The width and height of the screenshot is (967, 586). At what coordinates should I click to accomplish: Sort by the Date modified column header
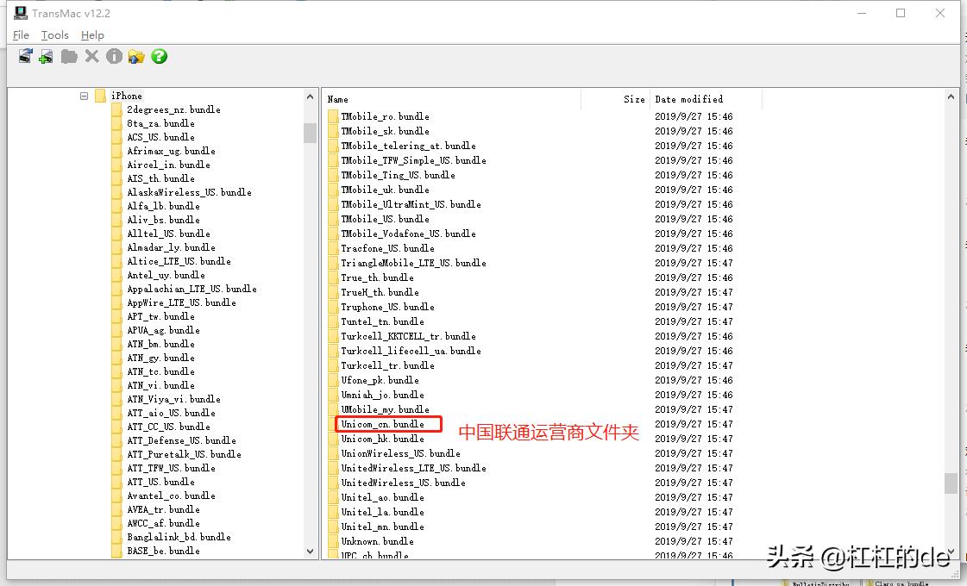tap(706, 99)
